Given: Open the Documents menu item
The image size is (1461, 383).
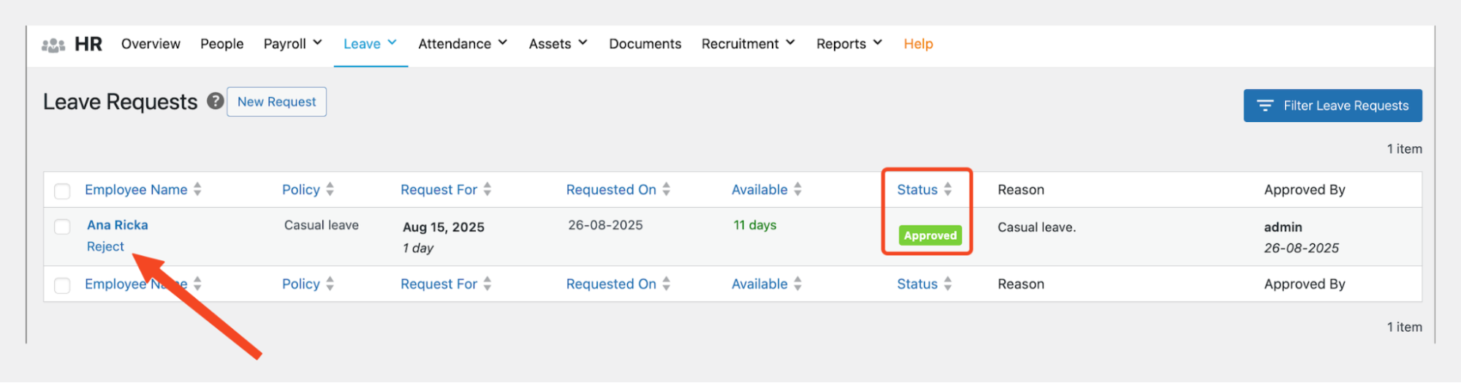Looking at the screenshot, I should pos(645,44).
